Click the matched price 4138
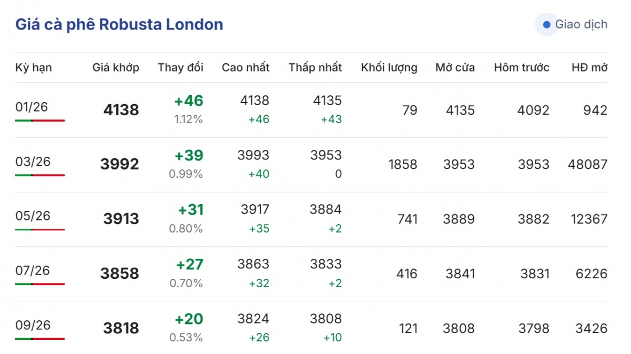Image resolution: width=631 pixels, height=354 pixels. point(121,110)
